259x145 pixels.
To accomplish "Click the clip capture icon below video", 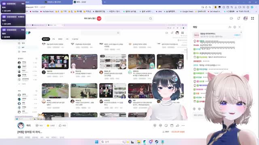I will (x=166, y=125).
